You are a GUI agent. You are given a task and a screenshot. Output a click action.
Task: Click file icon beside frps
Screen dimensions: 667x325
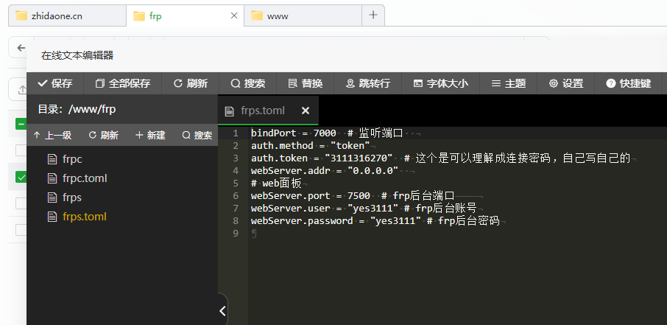pyautogui.click(x=52, y=198)
